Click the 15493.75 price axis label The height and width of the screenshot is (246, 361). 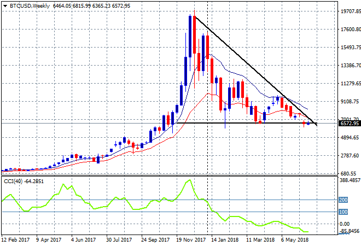coord(351,47)
